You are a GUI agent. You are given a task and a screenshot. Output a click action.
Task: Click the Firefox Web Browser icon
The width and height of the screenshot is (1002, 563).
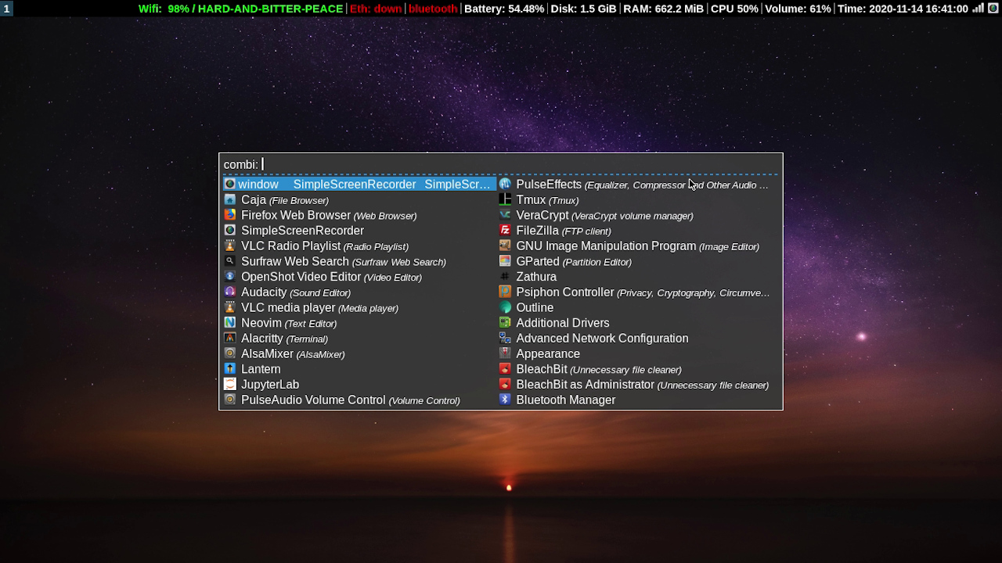[x=229, y=215]
